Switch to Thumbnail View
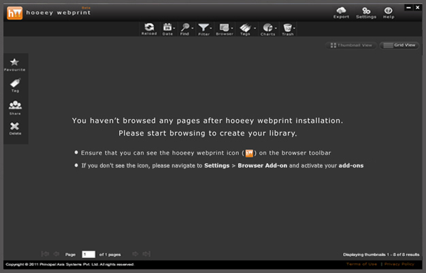The width and height of the screenshot is (426, 273). tap(351, 46)
